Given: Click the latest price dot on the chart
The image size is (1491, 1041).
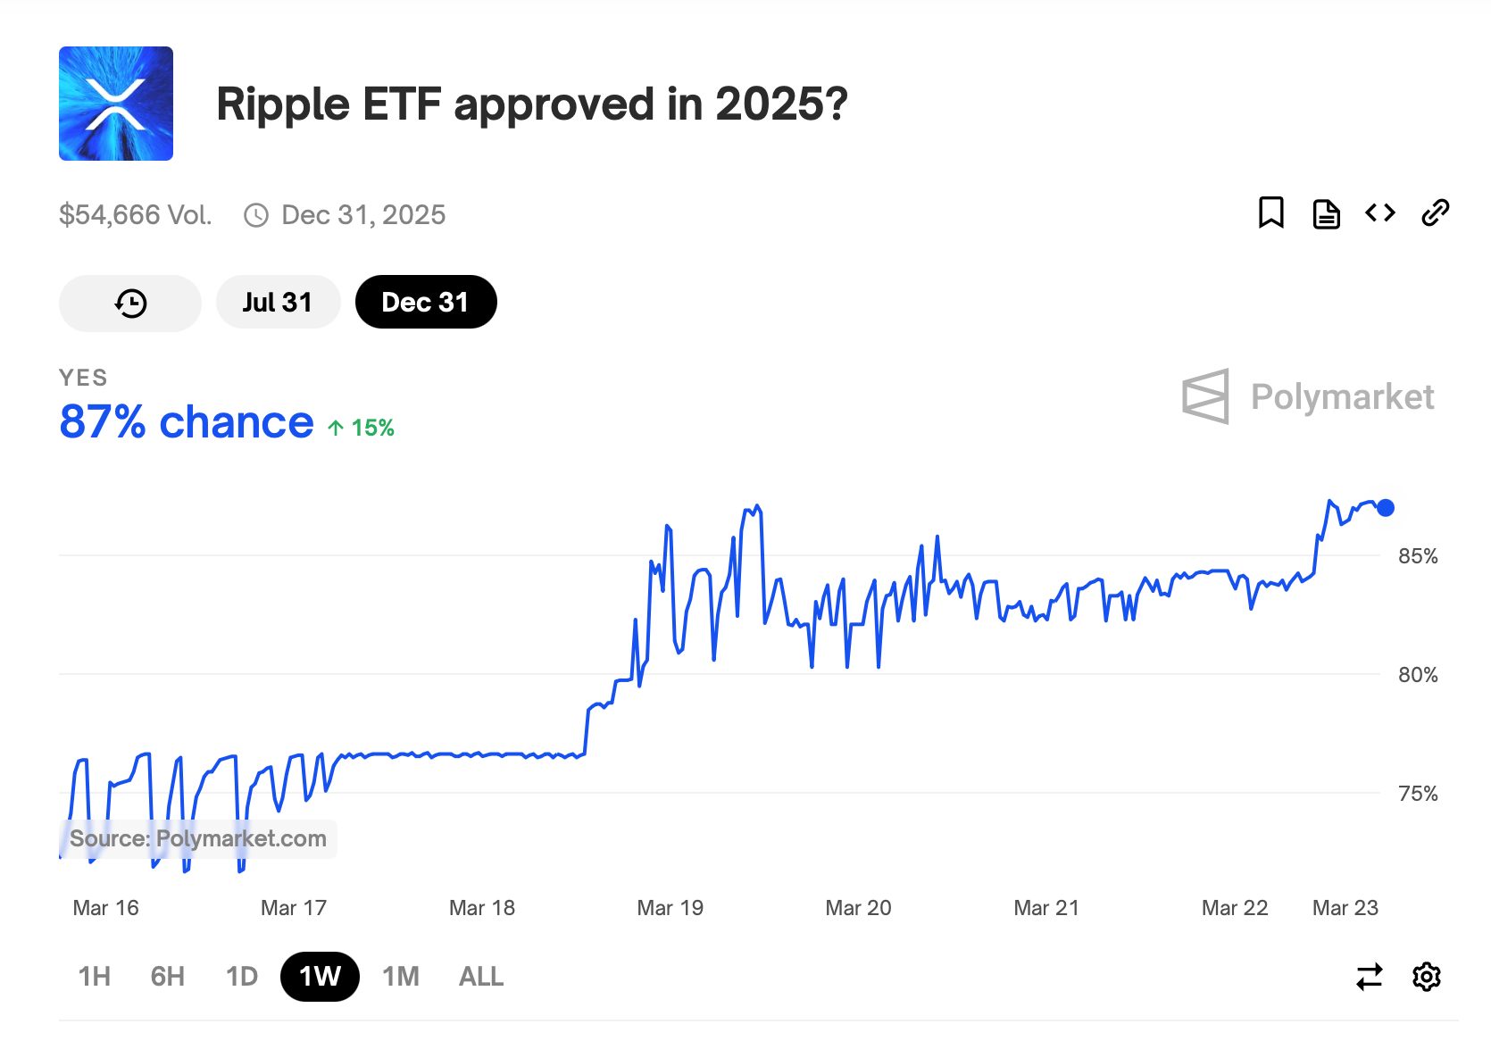Looking at the screenshot, I should coord(1386,508).
